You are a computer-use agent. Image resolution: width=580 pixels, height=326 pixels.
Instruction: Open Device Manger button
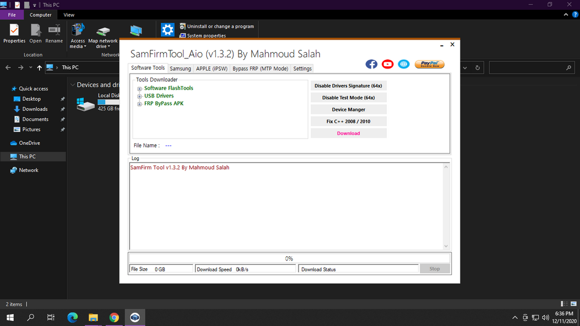pyautogui.click(x=348, y=109)
